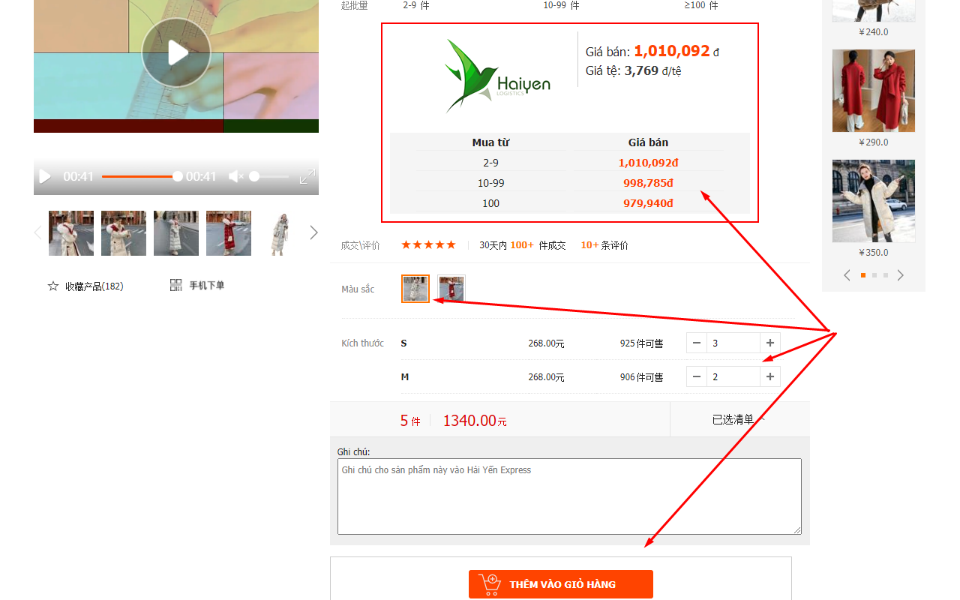Click the five-star rating icons
This screenshot has height=600, width=960.
pos(428,244)
